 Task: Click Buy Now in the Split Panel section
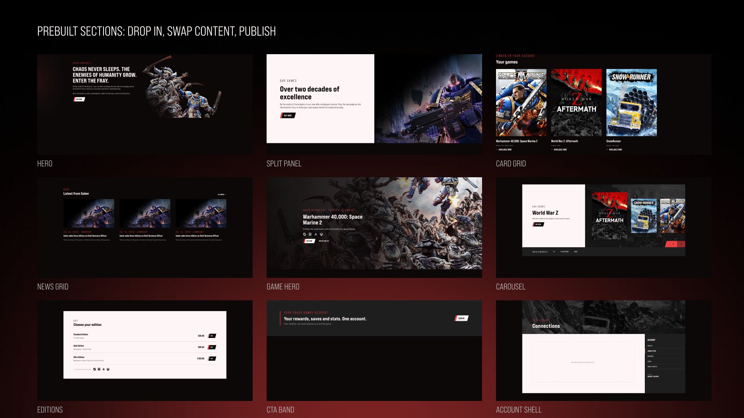[x=288, y=115]
